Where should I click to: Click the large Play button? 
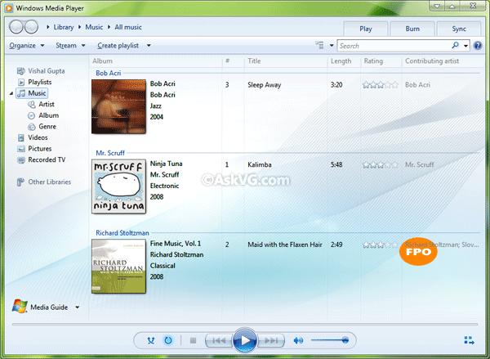pyautogui.click(x=245, y=340)
